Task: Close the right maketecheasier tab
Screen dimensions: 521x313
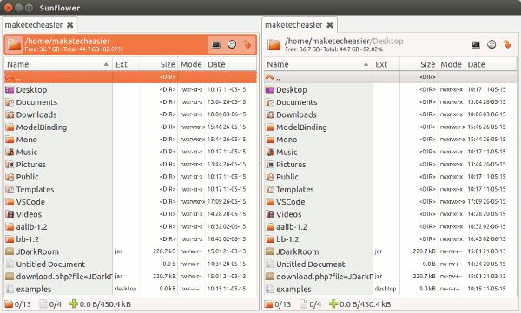Action: tap(330, 25)
